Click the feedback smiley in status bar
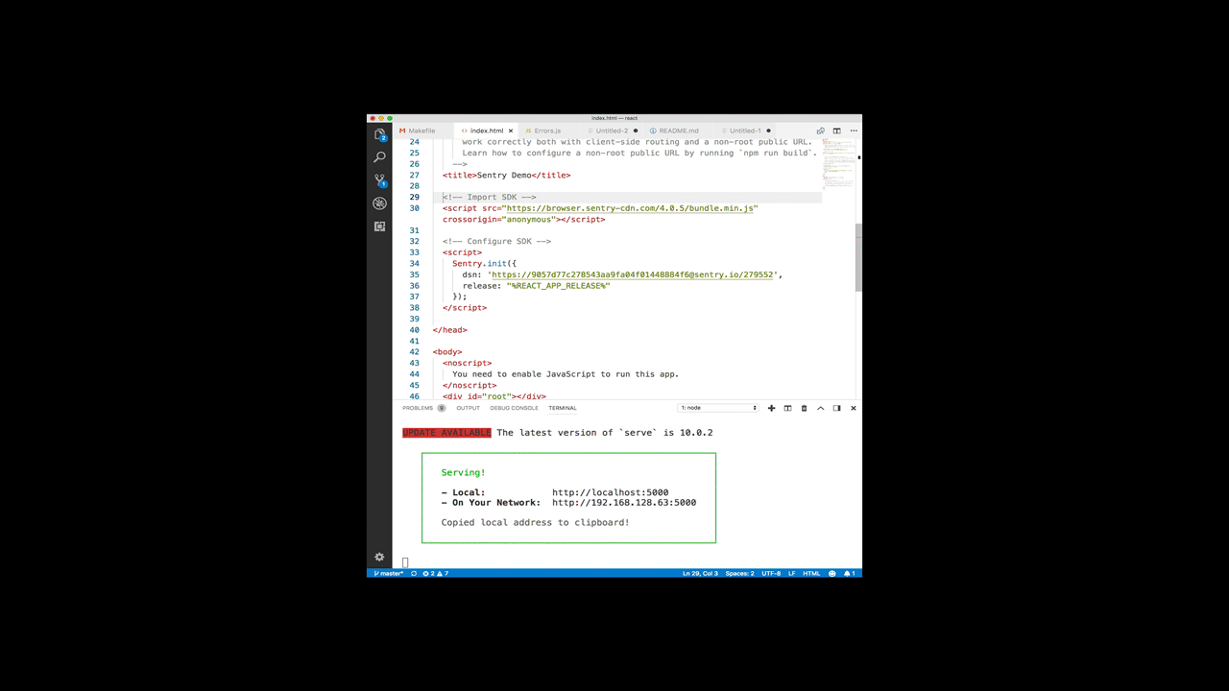 (832, 573)
